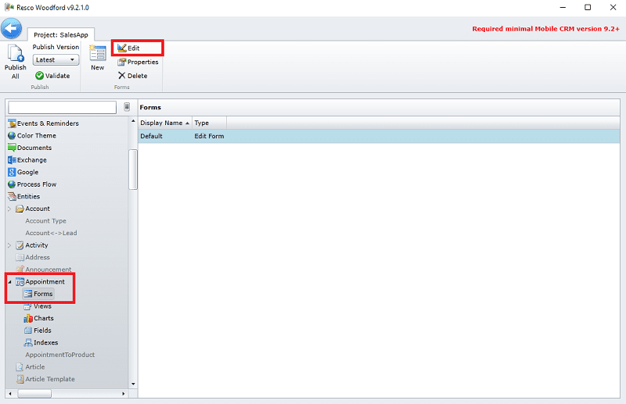Viewport: 626px width, 404px height.
Task: Click the Edit Form type cell
Action: point(209,136)
